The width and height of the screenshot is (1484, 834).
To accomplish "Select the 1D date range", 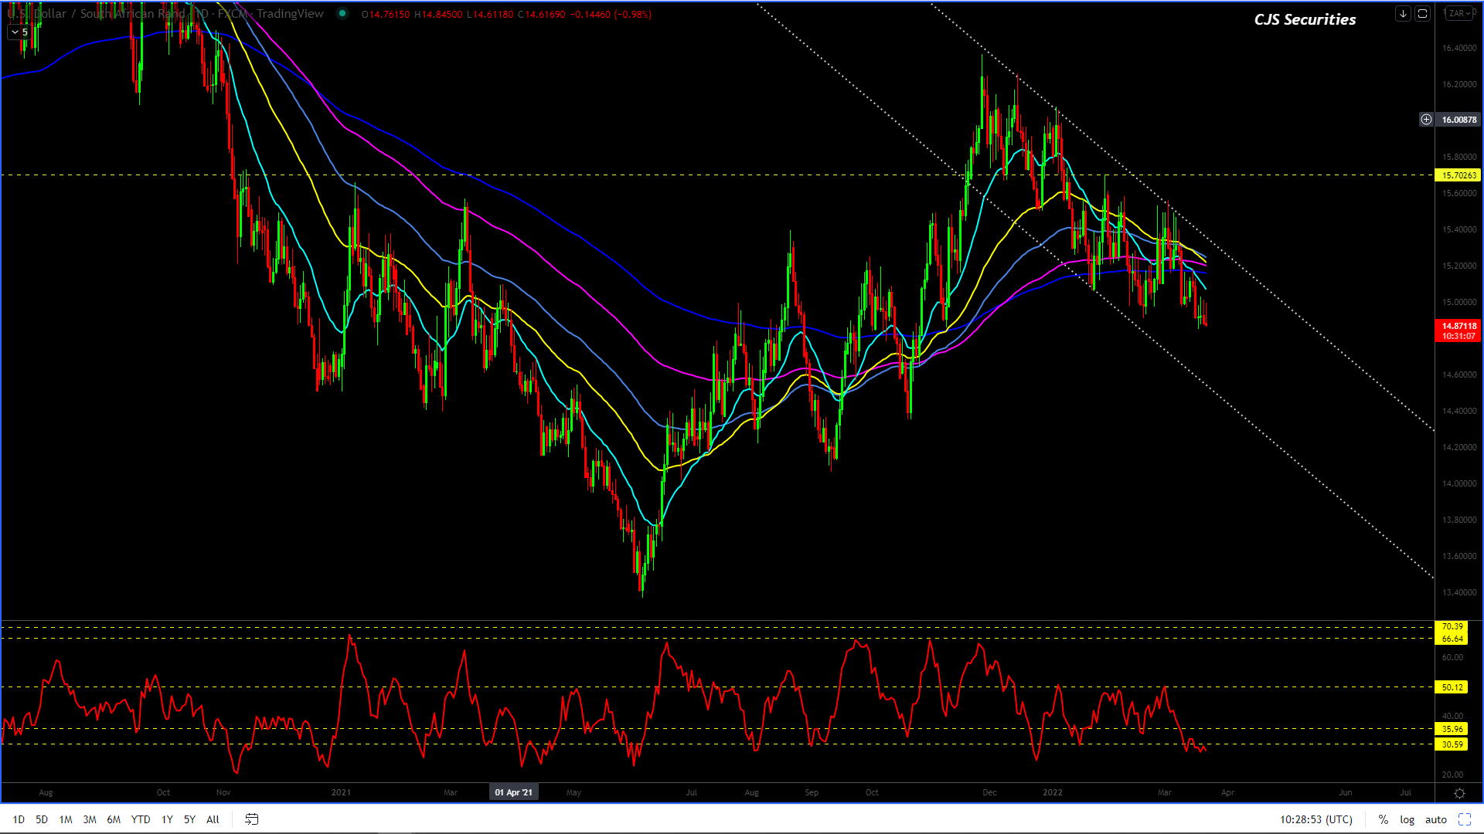I will 19,819.
